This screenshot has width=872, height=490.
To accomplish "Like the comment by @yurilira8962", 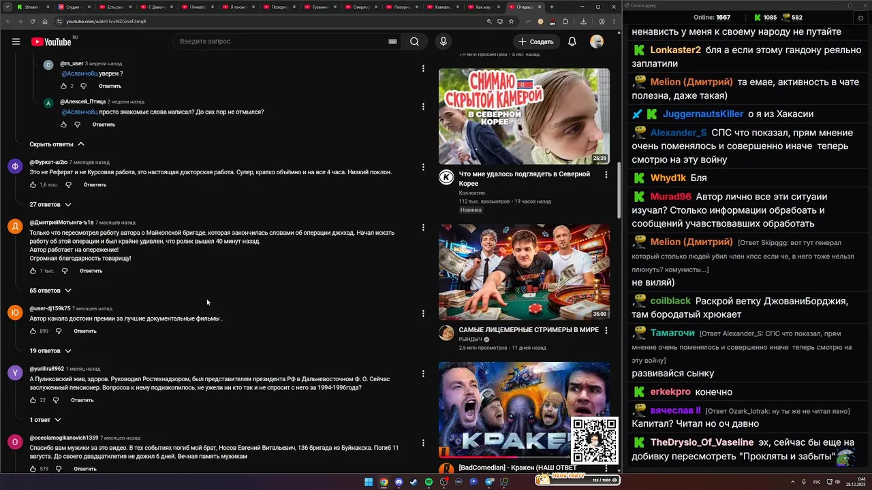I will pyautogui.click(x=33, y=400).
